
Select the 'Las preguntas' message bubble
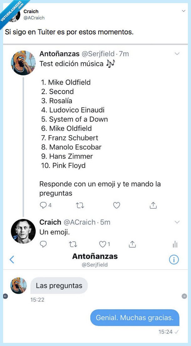(x=59, y=285)
